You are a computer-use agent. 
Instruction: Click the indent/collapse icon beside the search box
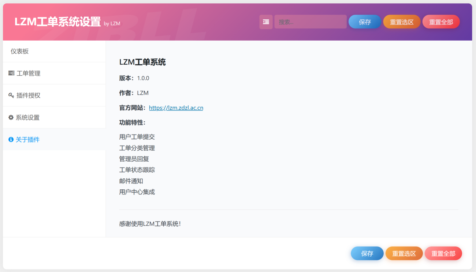pos(266,22)
